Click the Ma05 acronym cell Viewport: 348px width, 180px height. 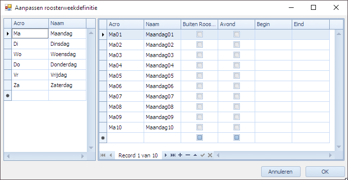click(125, 76)
